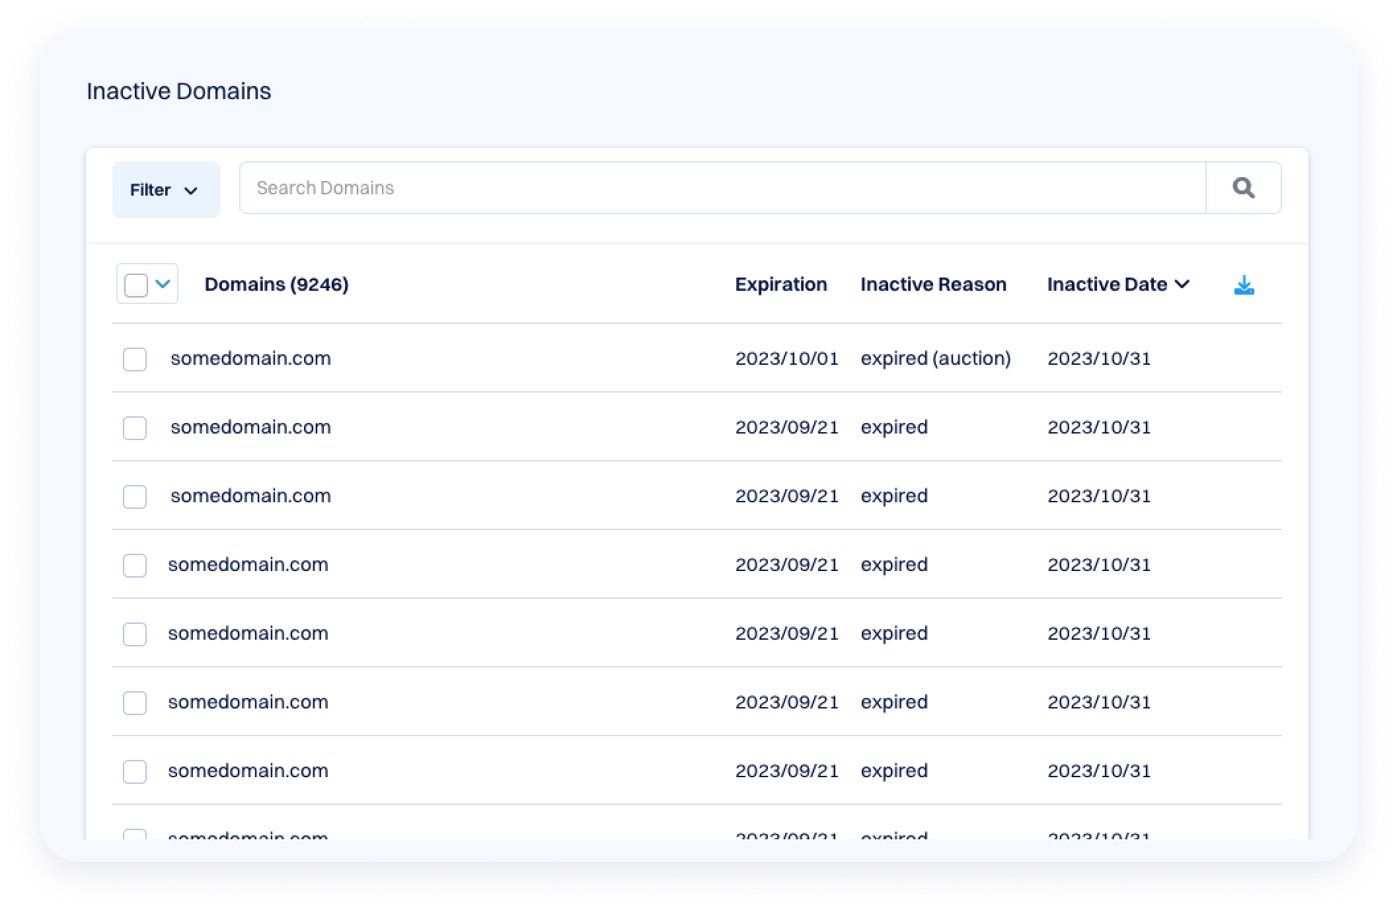The height and width of the screenshot is (912, 1397).
Task: Check the seventh domain row checkbox
Action: [x=135, y=772]
